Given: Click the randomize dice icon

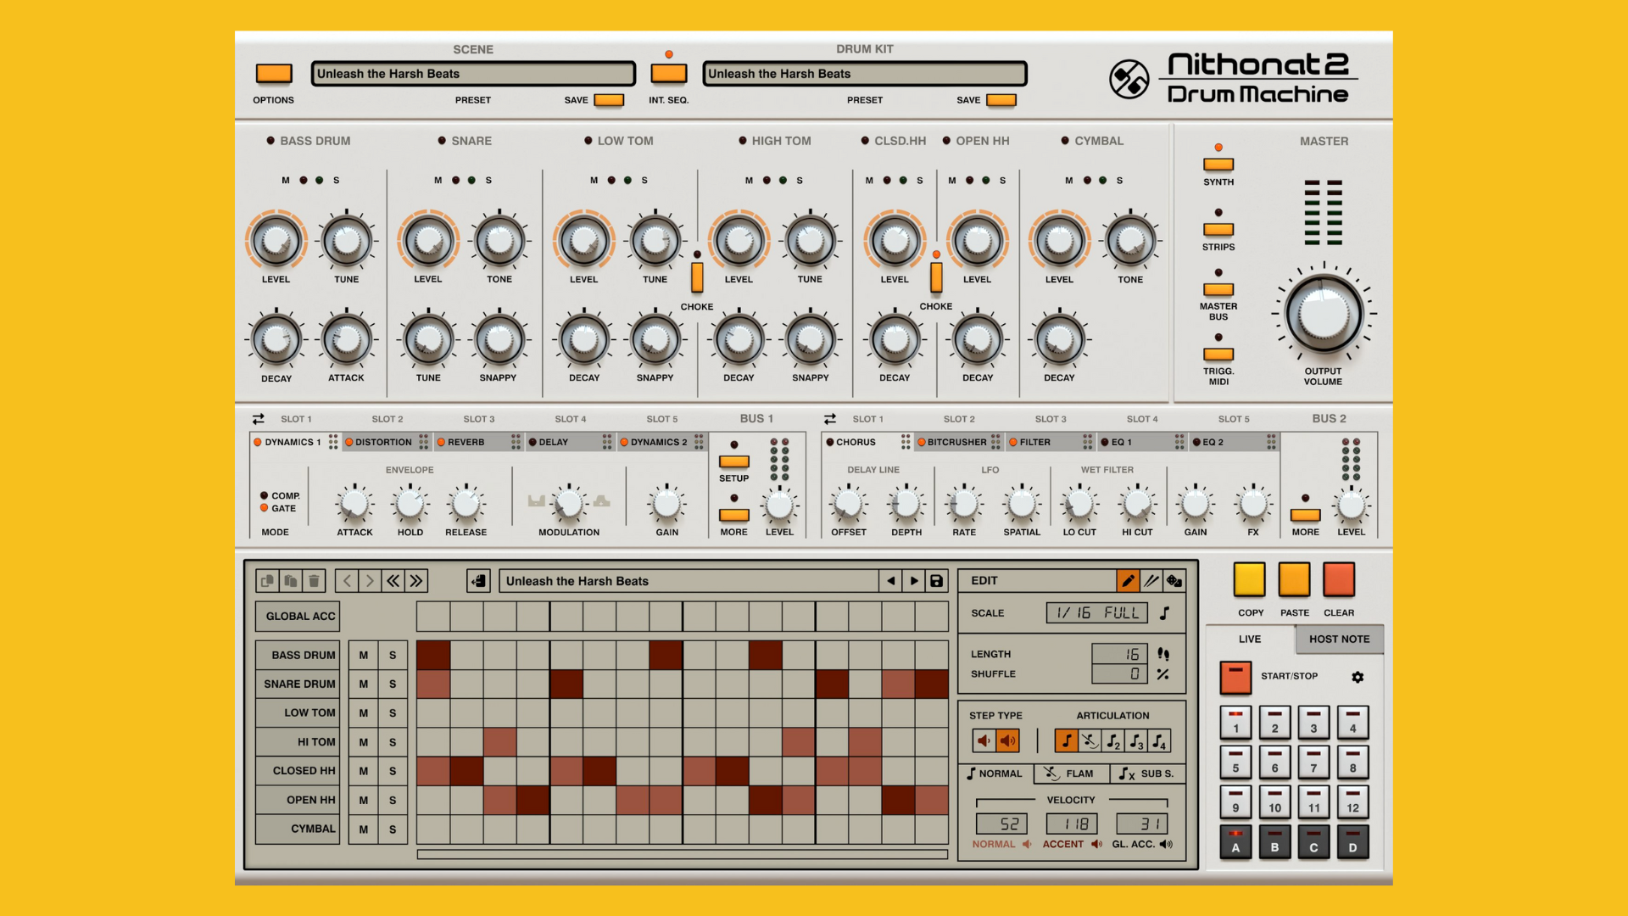Looking at the screenshot, I should [1174, 581].
